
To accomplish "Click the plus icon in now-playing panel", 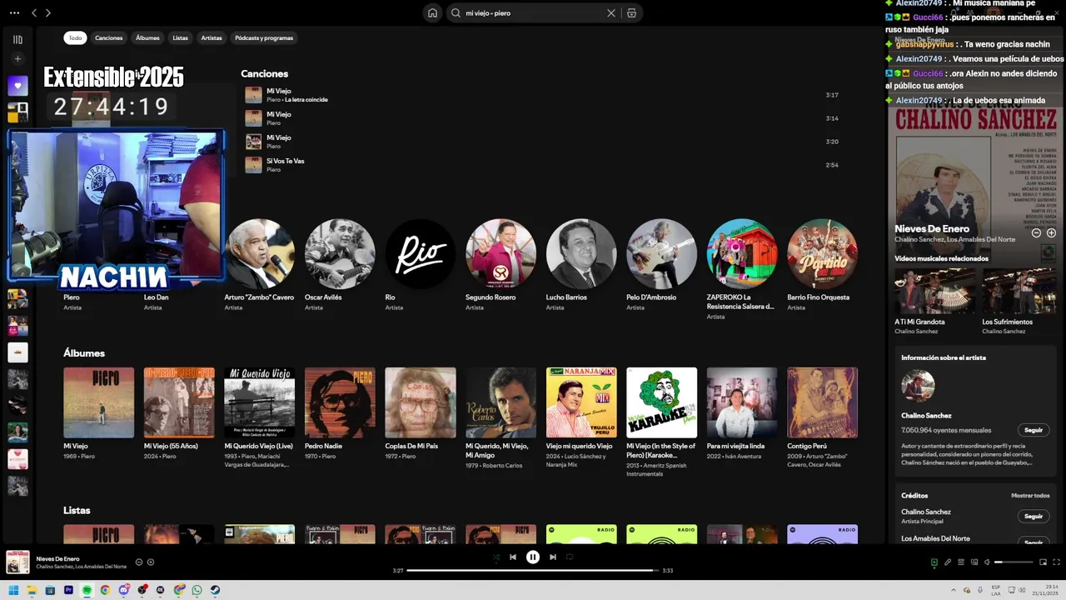I will coord(1051,233).
